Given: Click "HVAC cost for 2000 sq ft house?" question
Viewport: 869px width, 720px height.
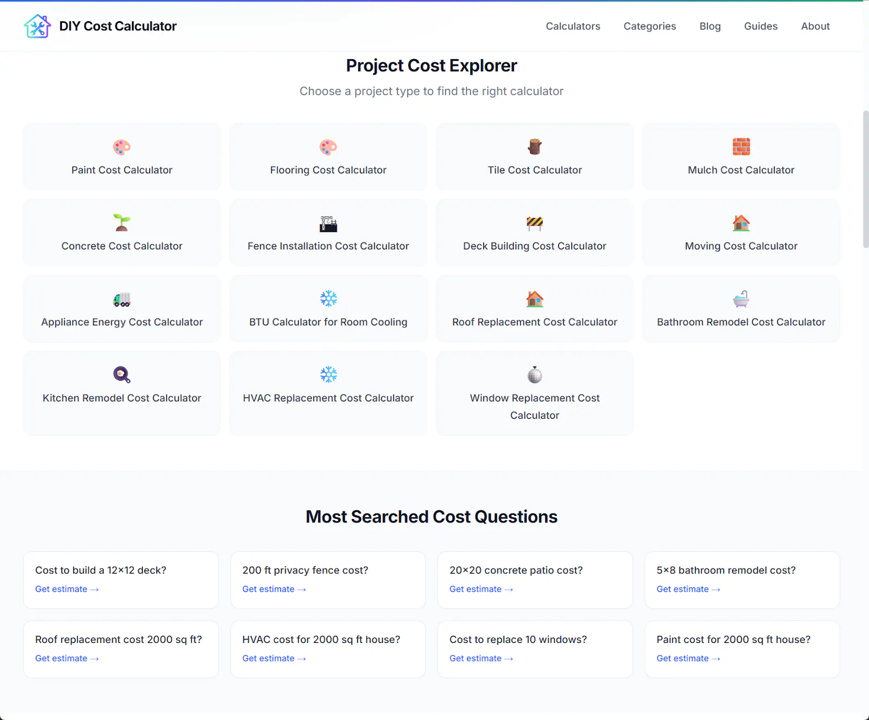Looking at the screenshot, I should tap(321, 640).
